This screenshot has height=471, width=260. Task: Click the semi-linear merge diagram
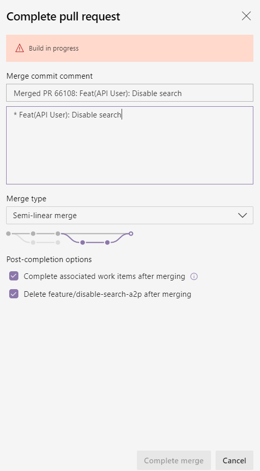[x=69, y=238]
